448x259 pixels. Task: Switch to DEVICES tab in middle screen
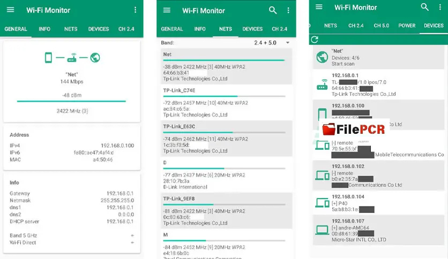(x=252, y=29)
